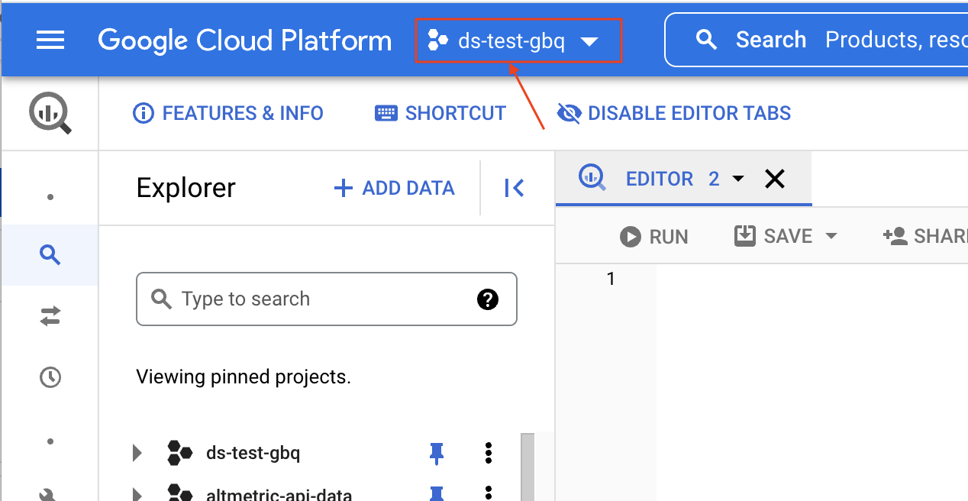The height and width of the screenshot is (501, 968).
Task: Unpin the ds-test-gbq project
Action: [x=437, y=454]
